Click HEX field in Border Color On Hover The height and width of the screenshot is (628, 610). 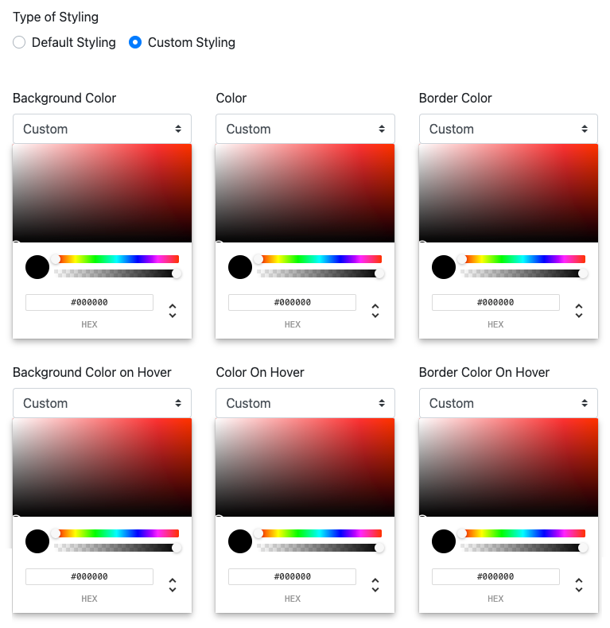click(x=495, y=576)
